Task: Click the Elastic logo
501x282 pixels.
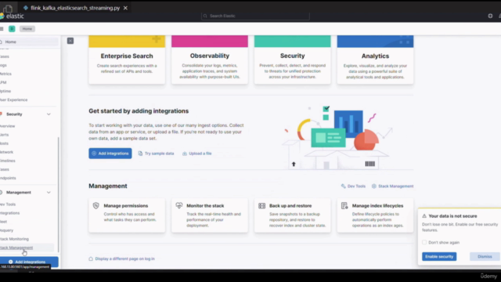Action: 13,16
